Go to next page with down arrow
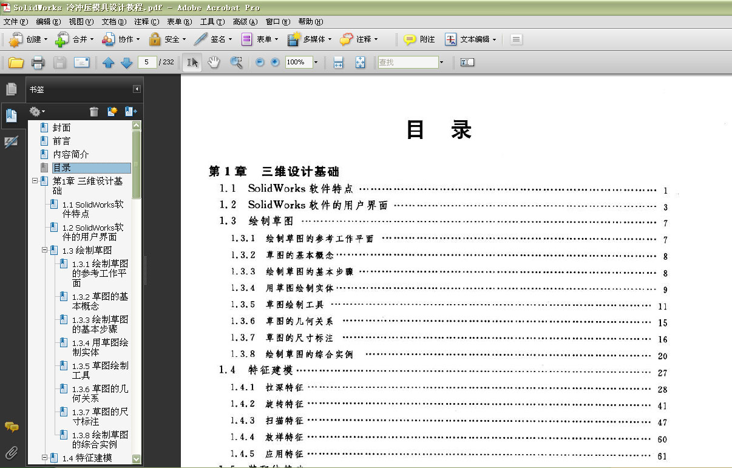Screen dimensions: 732x468 click(x=126, y=63)
